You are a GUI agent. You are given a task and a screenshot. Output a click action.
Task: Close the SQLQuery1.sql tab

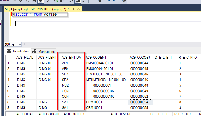(79, 9)
